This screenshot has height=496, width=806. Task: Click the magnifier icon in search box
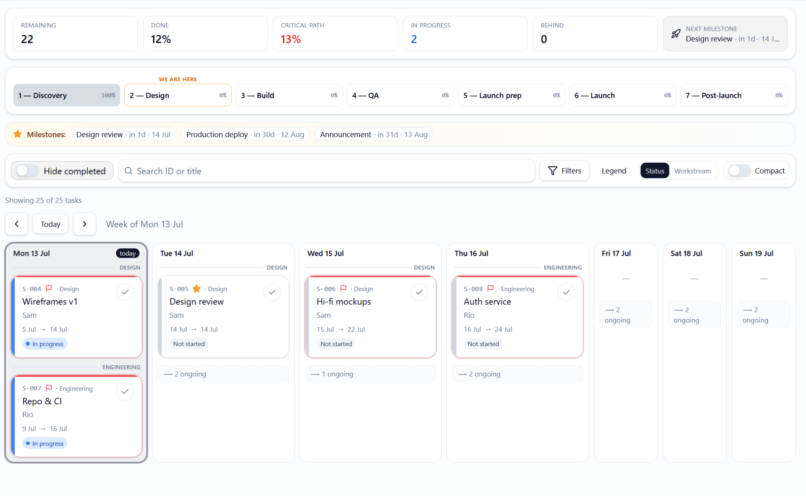pos(129,171)
